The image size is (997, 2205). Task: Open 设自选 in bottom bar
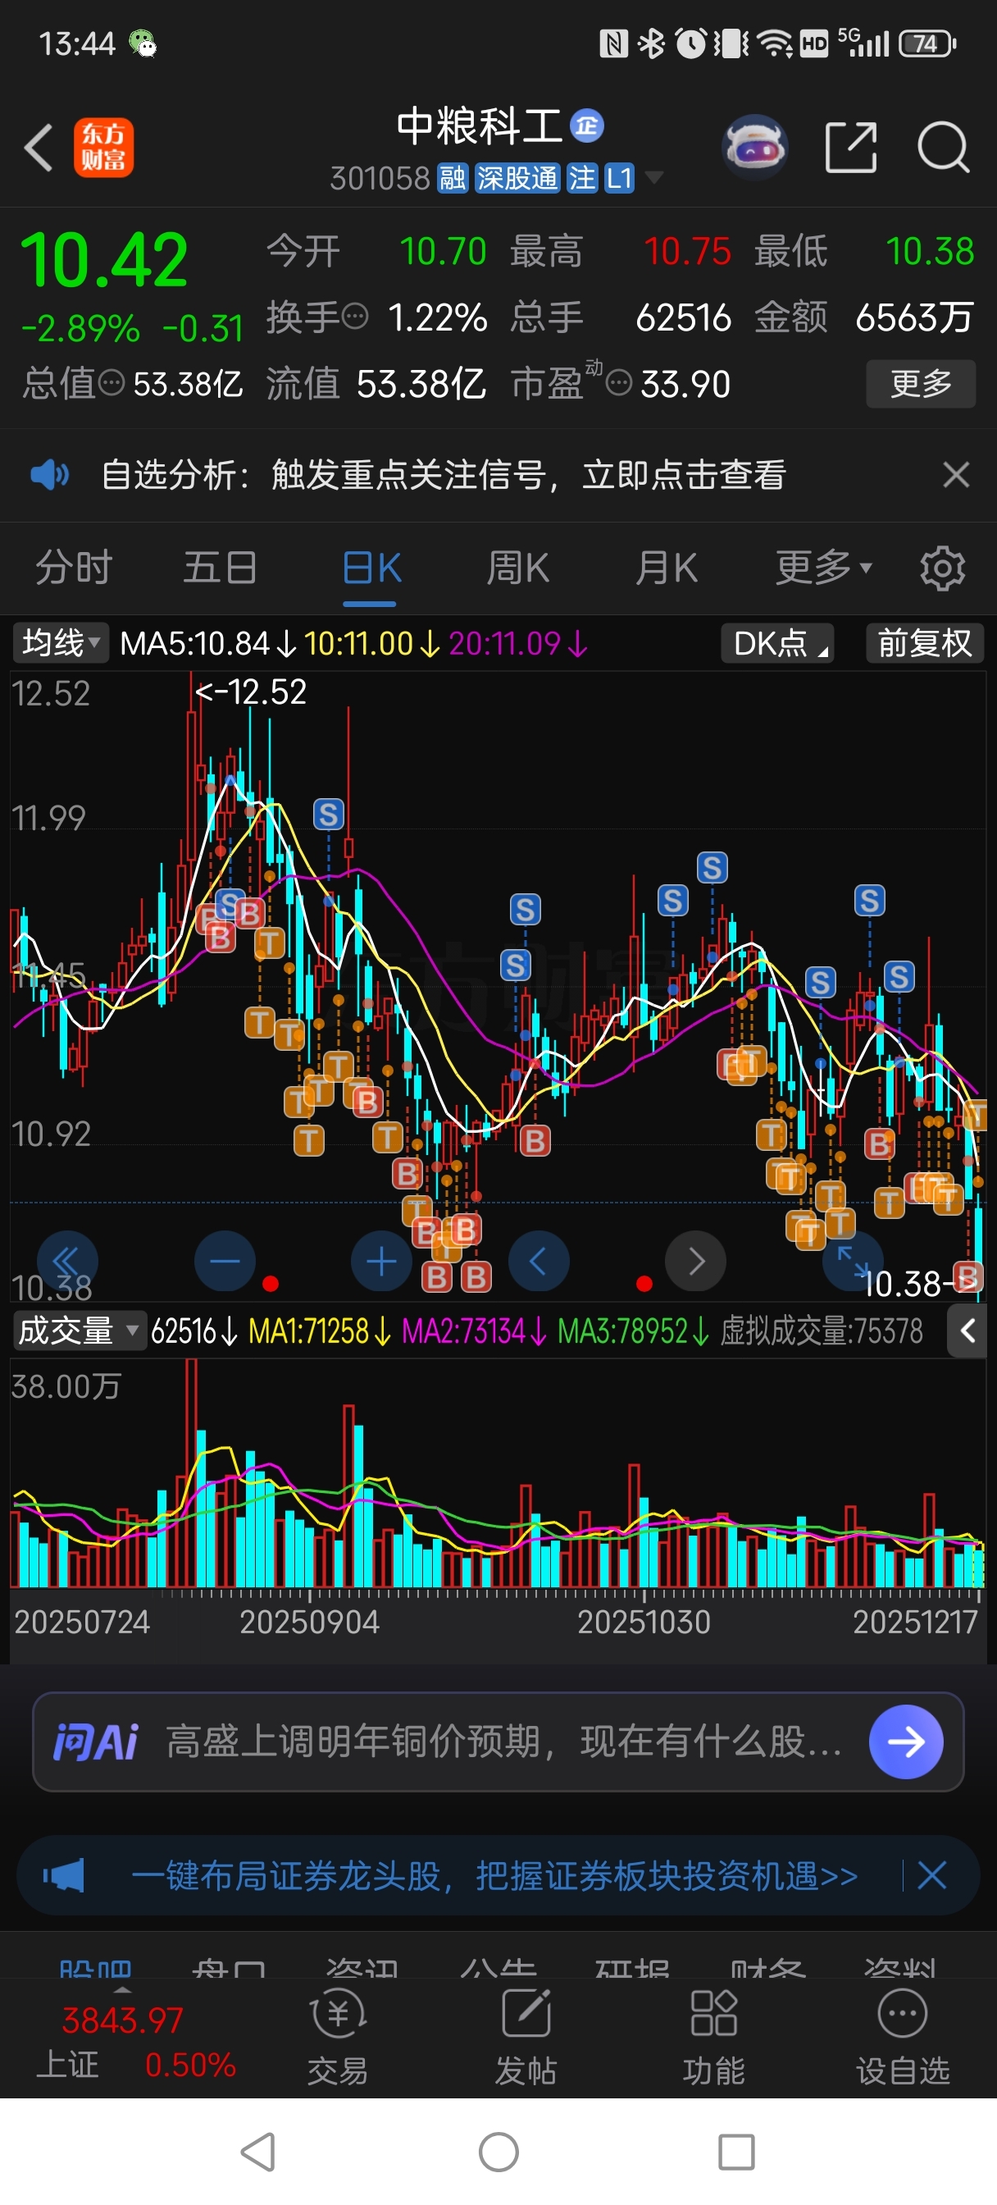(x=903, y=2037)
